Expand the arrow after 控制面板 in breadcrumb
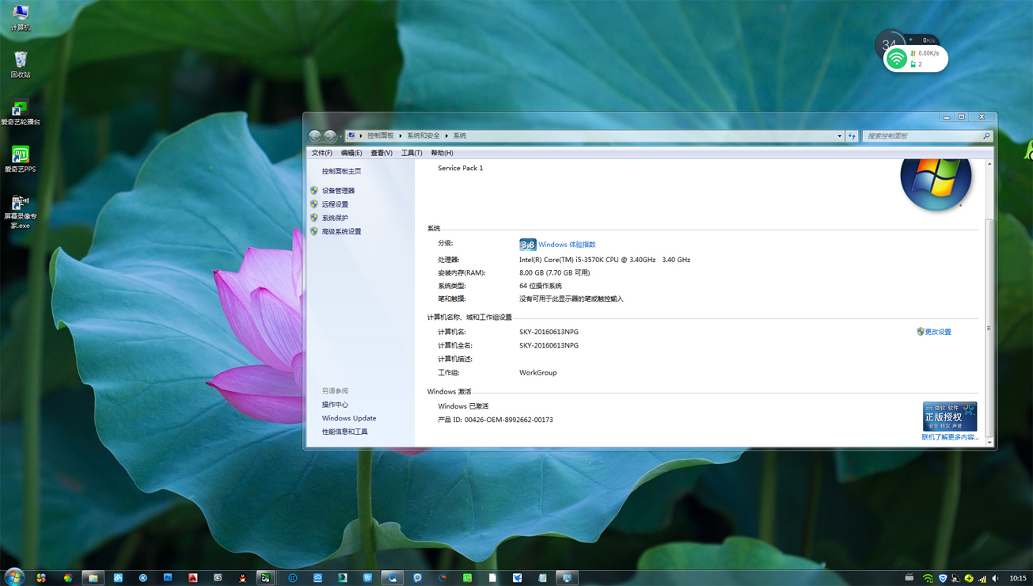 (401, 136)
